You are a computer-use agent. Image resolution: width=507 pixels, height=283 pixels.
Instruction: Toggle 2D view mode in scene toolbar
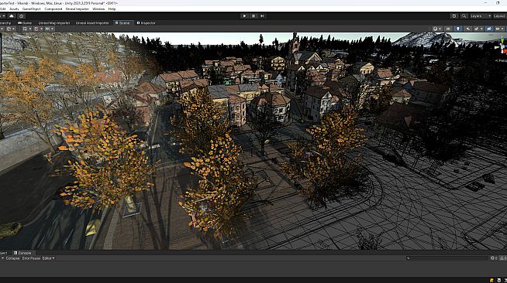tap(448, 29)
